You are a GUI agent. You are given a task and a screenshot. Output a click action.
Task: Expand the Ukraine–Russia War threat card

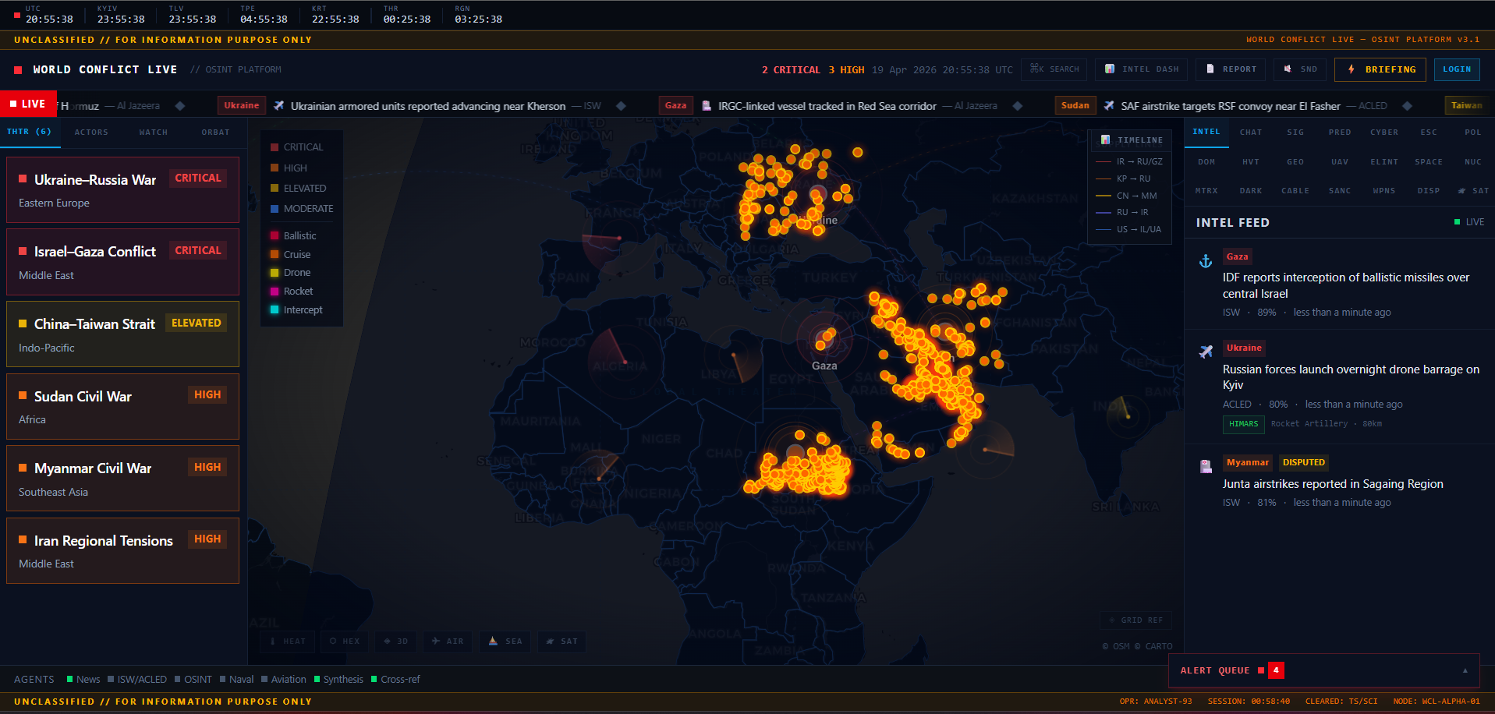point(122,189)
